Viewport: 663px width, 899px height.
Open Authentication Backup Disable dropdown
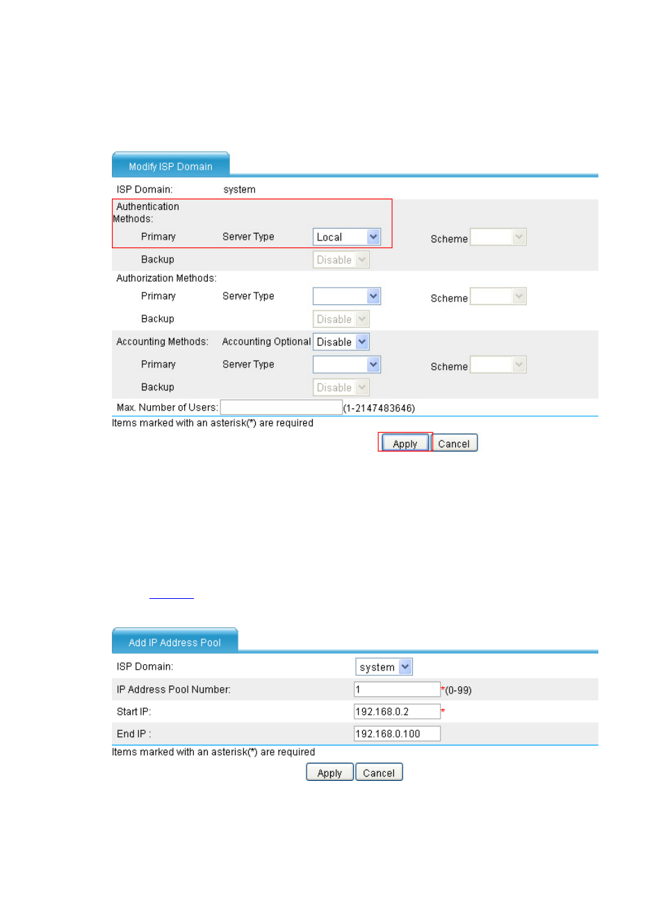pos(341,260)
